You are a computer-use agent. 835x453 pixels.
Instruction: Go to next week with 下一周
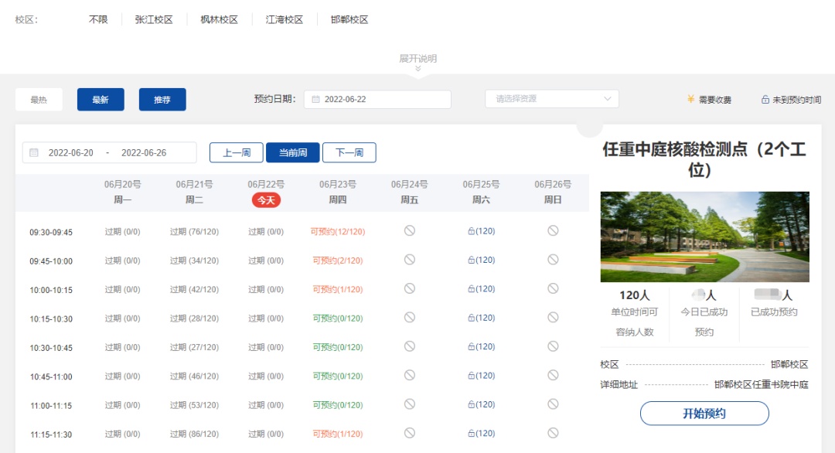(x=349, y=153)
